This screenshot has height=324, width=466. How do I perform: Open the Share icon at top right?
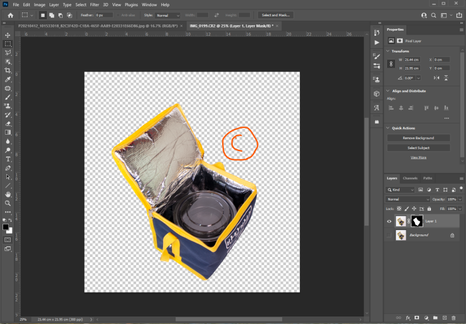point(459,15)
